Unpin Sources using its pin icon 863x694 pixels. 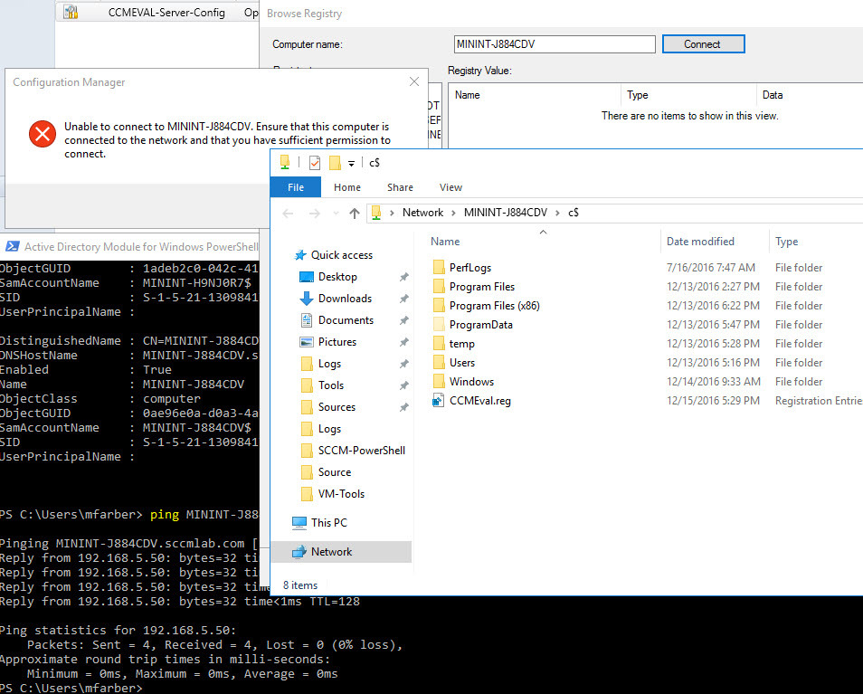pos(404,407)
